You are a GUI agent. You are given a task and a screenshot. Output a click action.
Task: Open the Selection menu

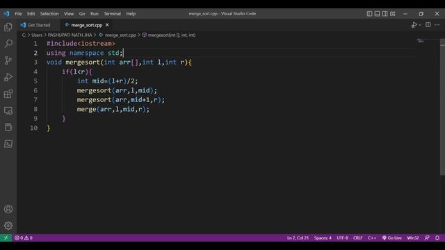pos(49,14)
